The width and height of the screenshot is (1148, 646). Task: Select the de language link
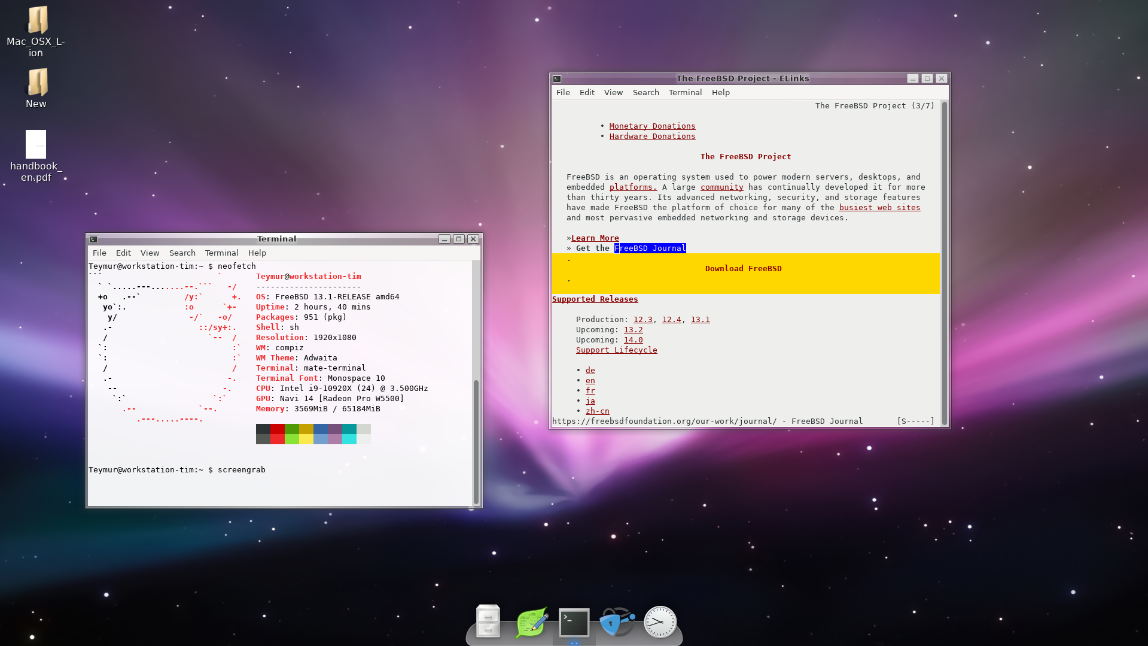coord(590,370)
